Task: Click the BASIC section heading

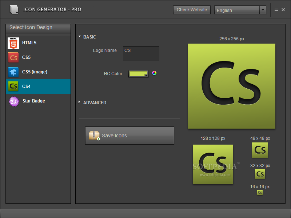Action: [x=89, y=37]
